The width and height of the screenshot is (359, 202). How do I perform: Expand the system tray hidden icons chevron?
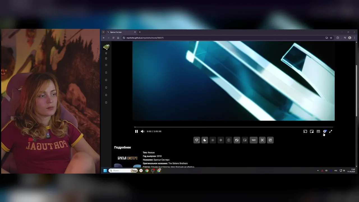click(318, 171)
